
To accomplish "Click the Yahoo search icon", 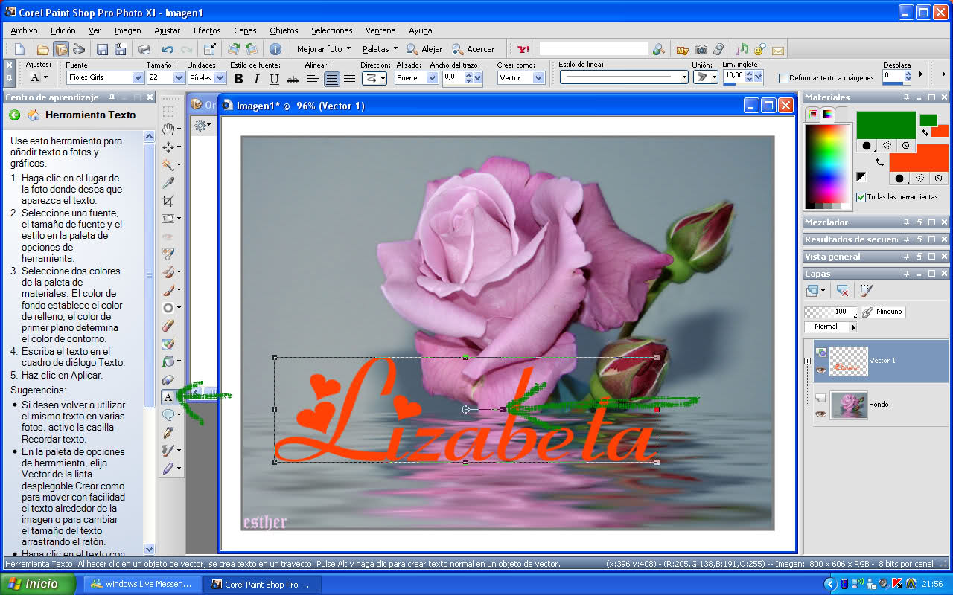I will [x=523, y=49].
